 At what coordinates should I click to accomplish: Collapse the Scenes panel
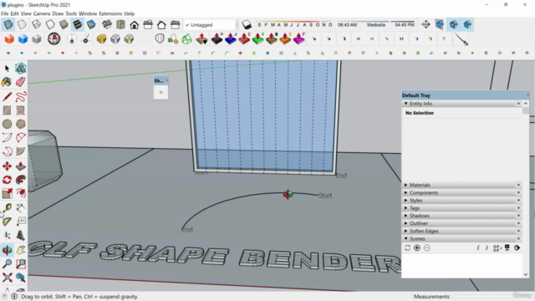tap(406, 238)
